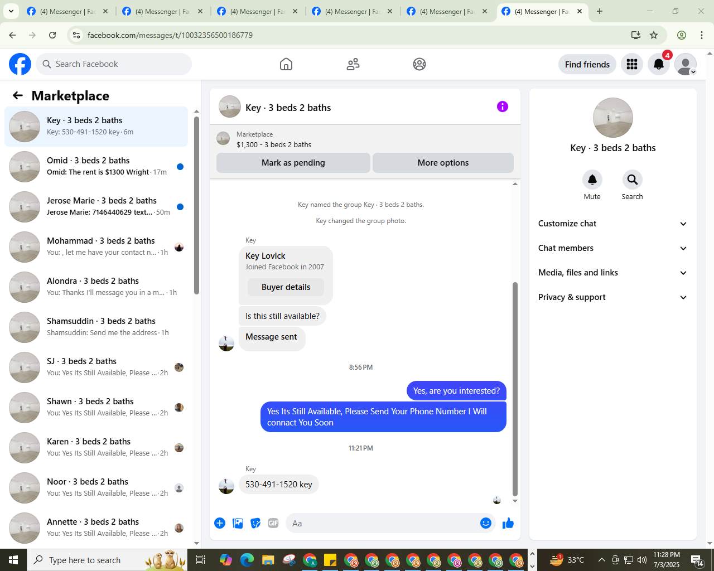Open the $1,300 - 3 beds 2 baths listing

click(x=274, y=144)
